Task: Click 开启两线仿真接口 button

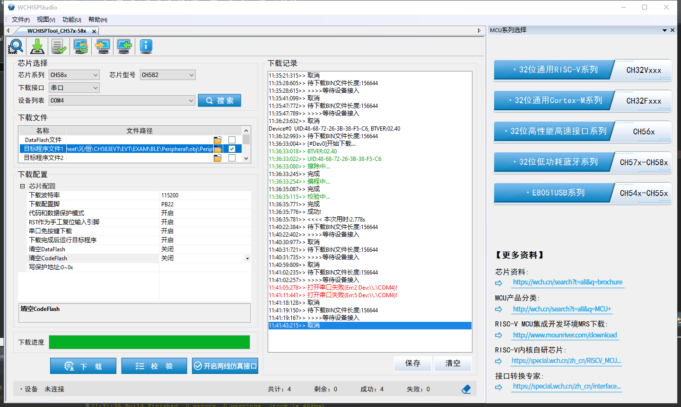Action: pyautogui.click(x=225, y=366)
